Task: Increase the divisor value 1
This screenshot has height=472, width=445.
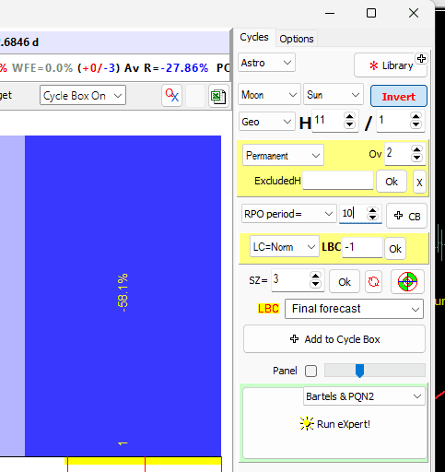Action: tap(416, 117)
